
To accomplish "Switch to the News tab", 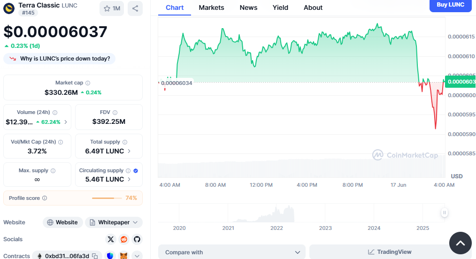I will point(248,8).
